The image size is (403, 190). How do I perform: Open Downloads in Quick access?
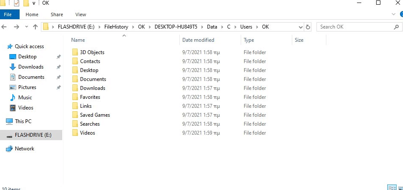coord(31,67)
